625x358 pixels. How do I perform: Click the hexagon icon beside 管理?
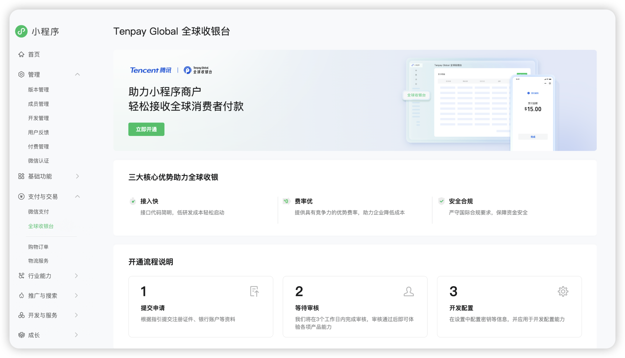[x=21, y=74]
